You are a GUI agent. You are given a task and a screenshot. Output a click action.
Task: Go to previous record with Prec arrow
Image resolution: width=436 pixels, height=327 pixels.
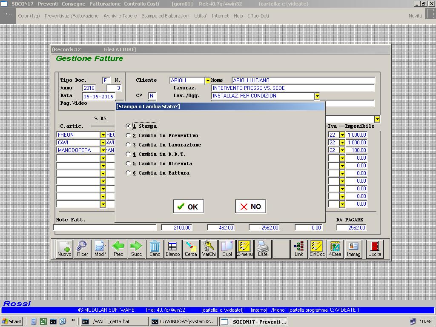tap(118, 249)
